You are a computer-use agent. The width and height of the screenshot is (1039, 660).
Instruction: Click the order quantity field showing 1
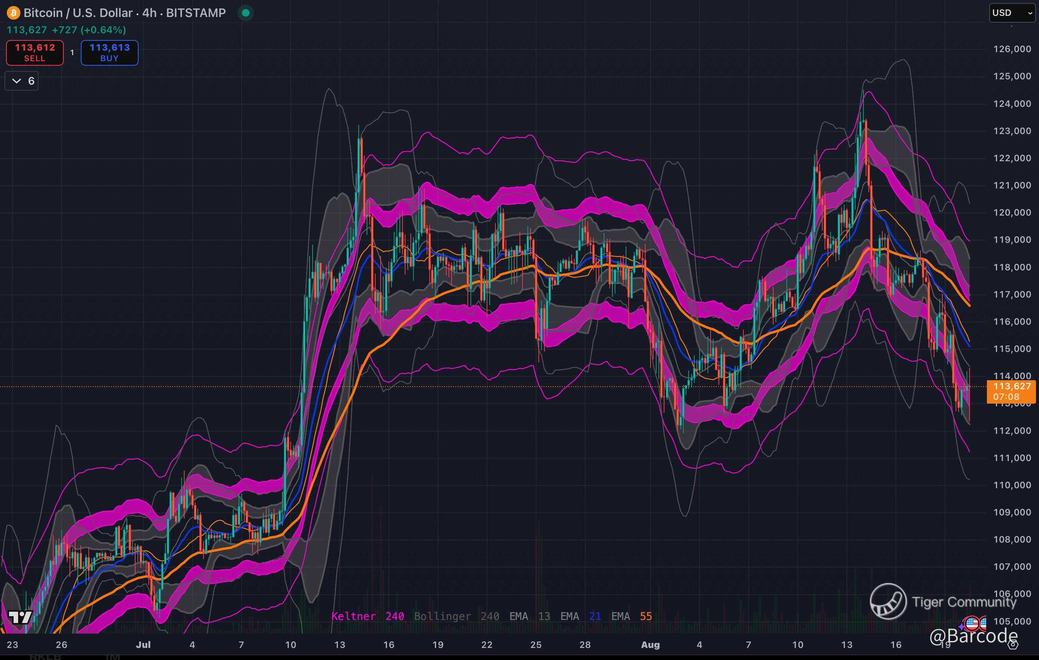(x=72, y=52)
